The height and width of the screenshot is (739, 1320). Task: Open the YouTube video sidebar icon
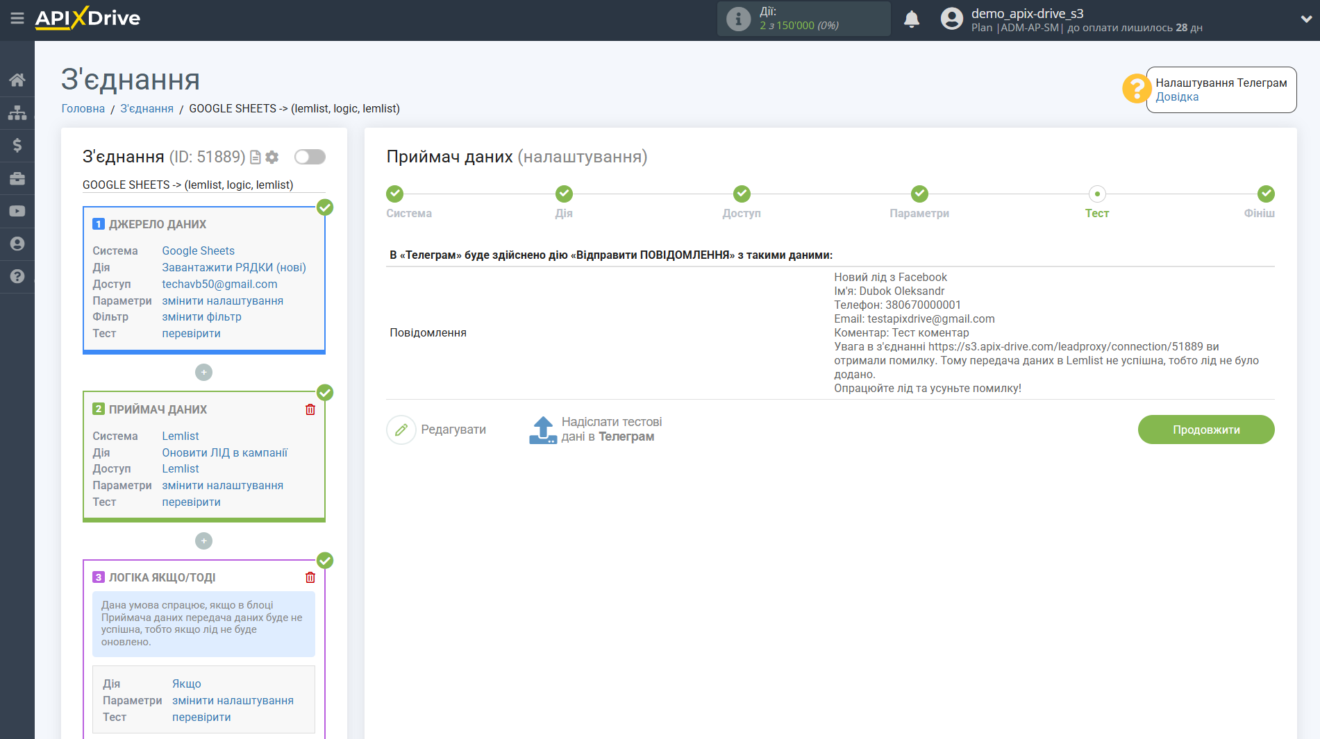pos(17,211)
